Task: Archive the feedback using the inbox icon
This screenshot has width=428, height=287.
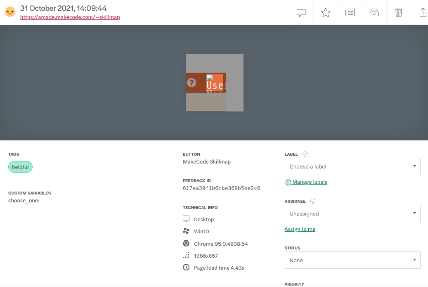Action: [x=374, y=12]
